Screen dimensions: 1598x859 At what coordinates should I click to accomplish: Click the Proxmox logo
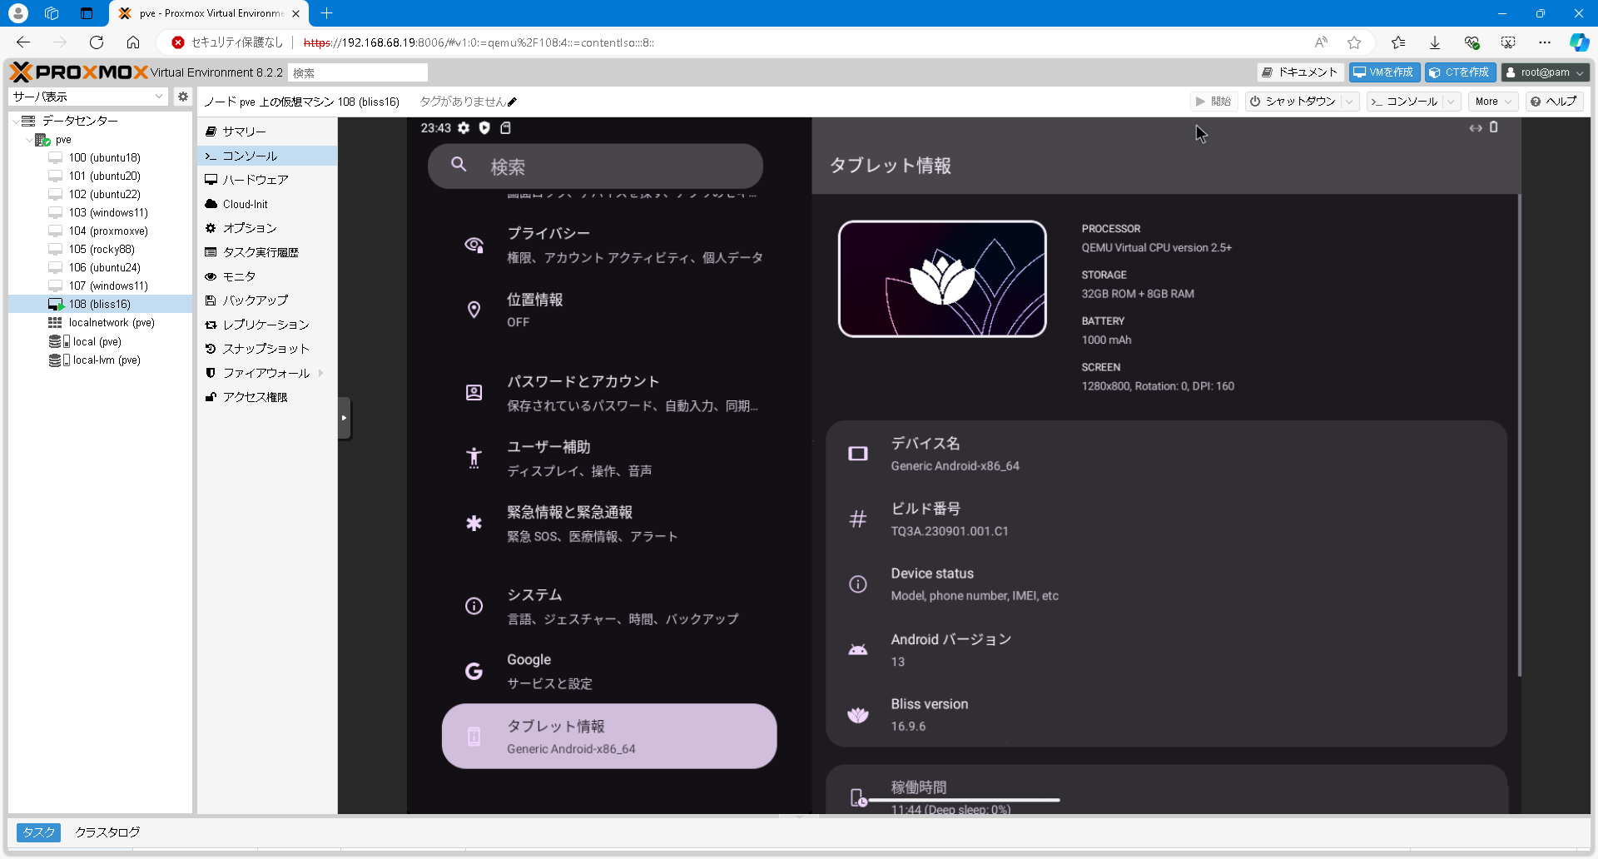79,72
